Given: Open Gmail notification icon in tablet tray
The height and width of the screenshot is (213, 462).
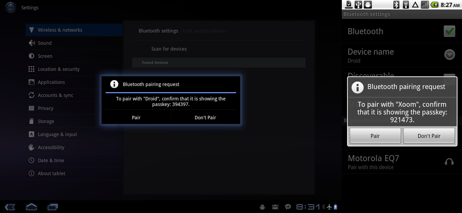Looking at the screenshot, I should [x=275, y=207].
